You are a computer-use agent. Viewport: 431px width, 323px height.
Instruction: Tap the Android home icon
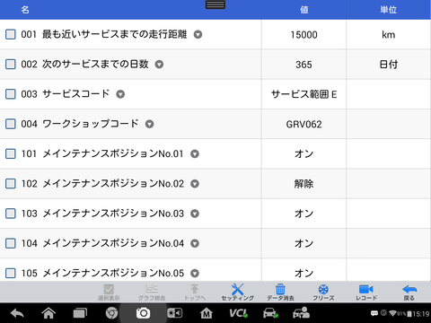48,313
